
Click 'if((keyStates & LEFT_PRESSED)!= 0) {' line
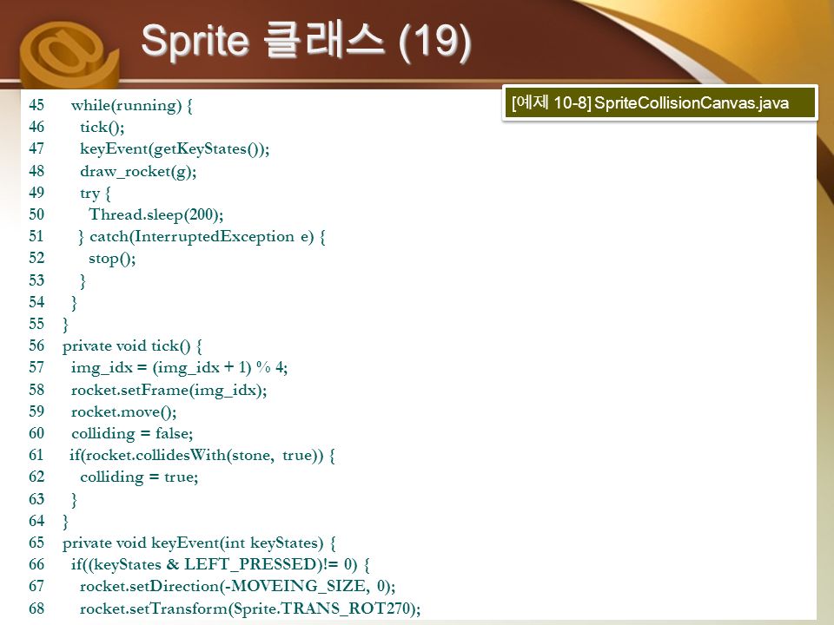pyautogui.click(x=220, y=564)
